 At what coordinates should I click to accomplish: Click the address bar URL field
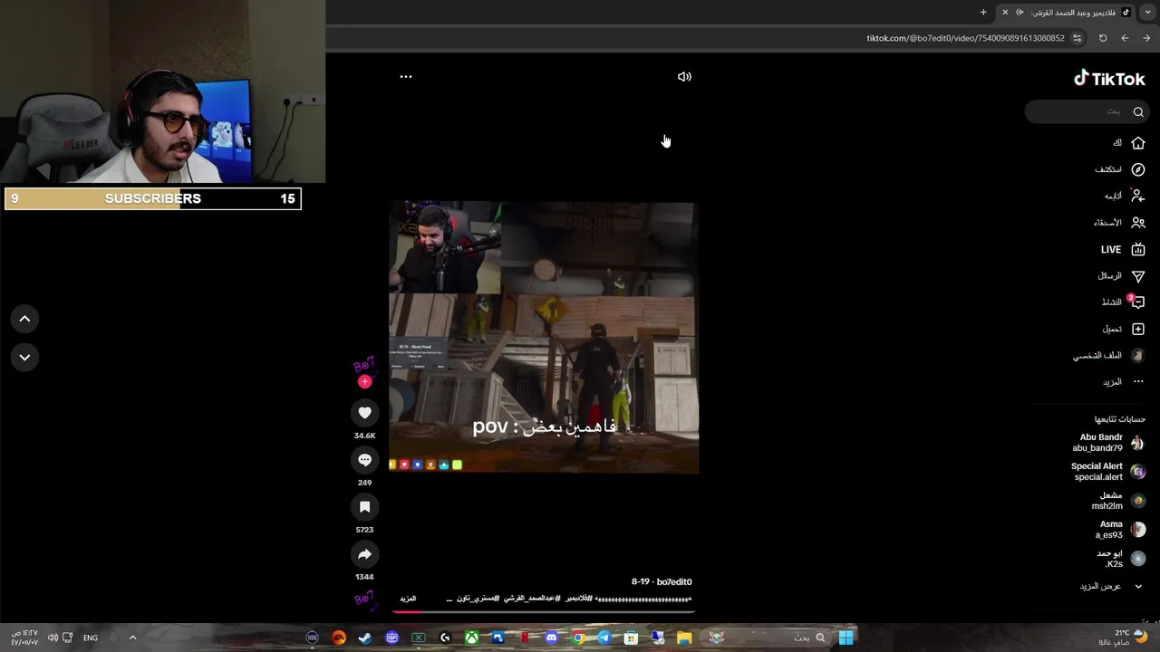tap(965, 38)
